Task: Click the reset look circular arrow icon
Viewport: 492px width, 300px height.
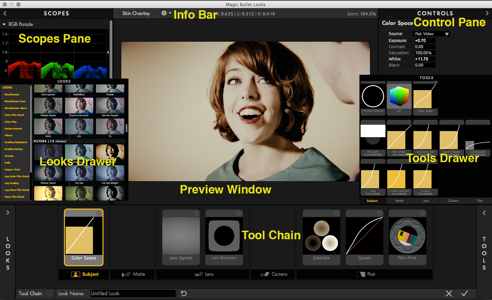Action: [x=184, y=294]
